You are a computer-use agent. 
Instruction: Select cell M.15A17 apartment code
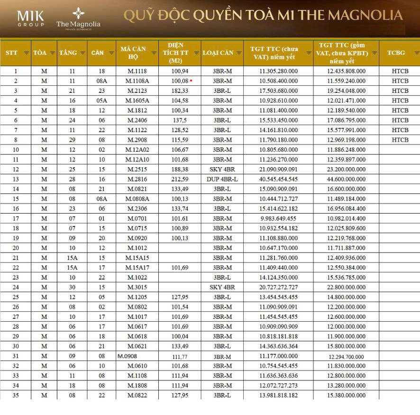137,268
